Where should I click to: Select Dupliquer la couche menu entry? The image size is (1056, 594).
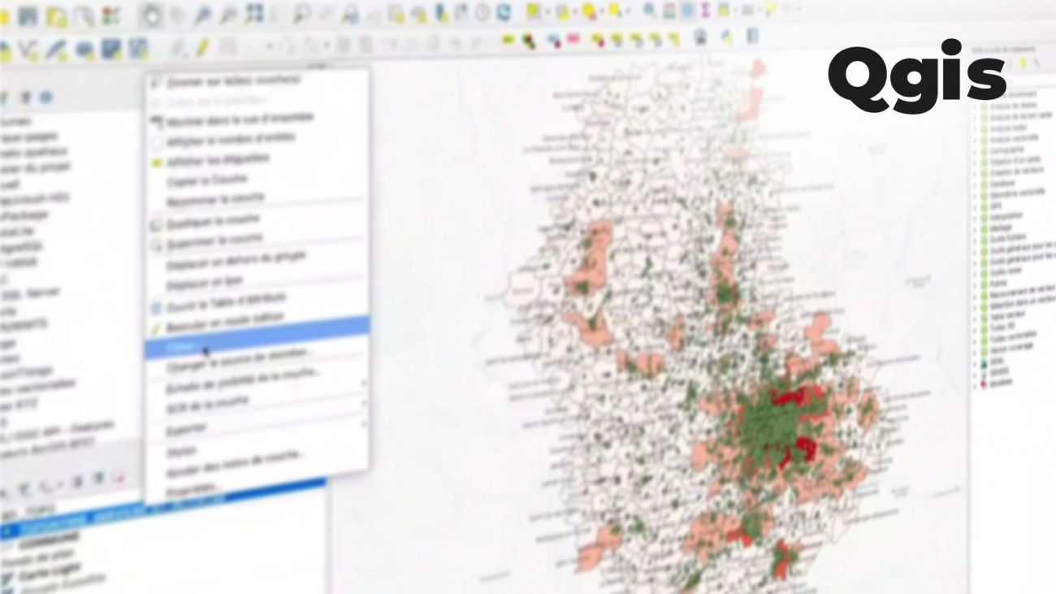click(x=213, y=220)
